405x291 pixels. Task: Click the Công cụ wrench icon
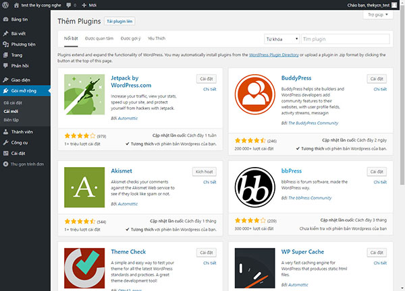(x=5, y=143)
